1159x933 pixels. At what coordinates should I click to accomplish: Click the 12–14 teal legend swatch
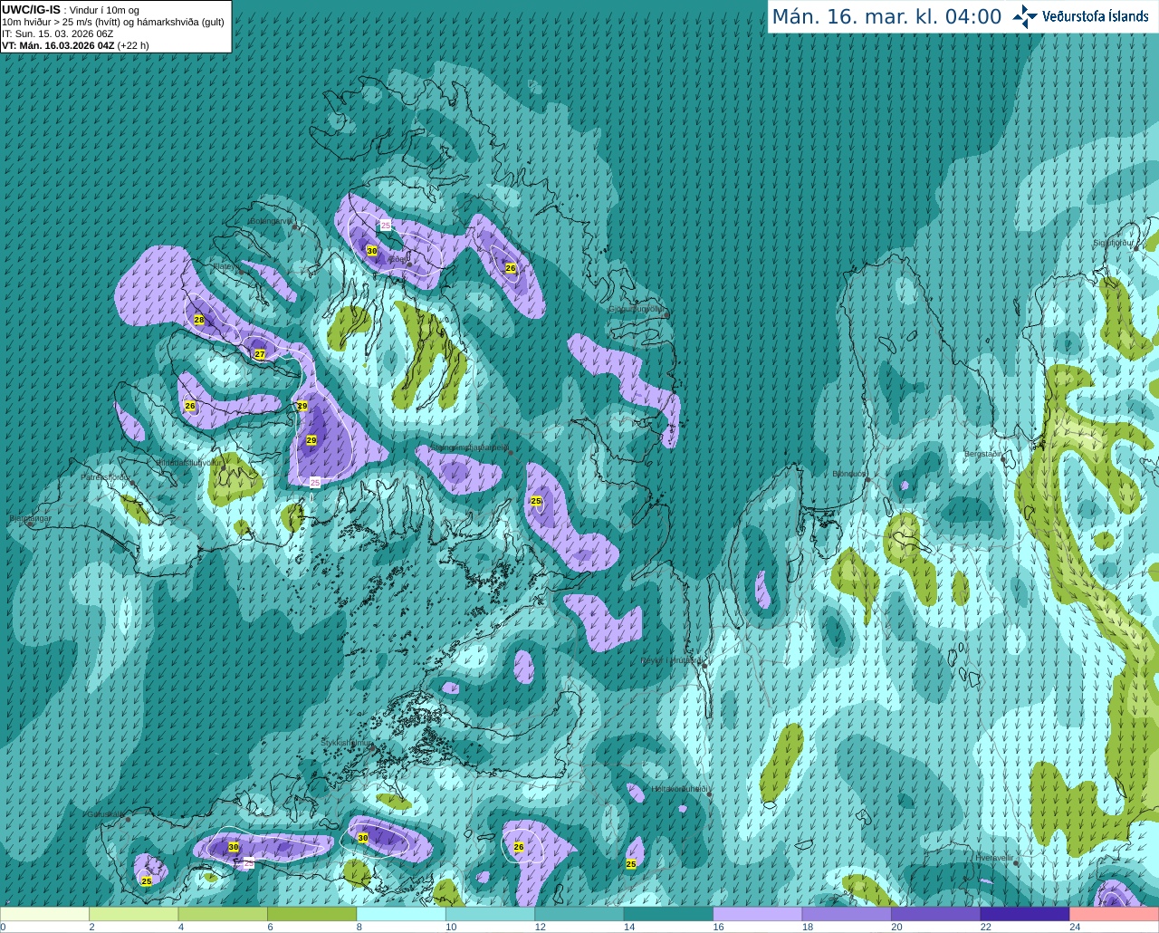579,914
